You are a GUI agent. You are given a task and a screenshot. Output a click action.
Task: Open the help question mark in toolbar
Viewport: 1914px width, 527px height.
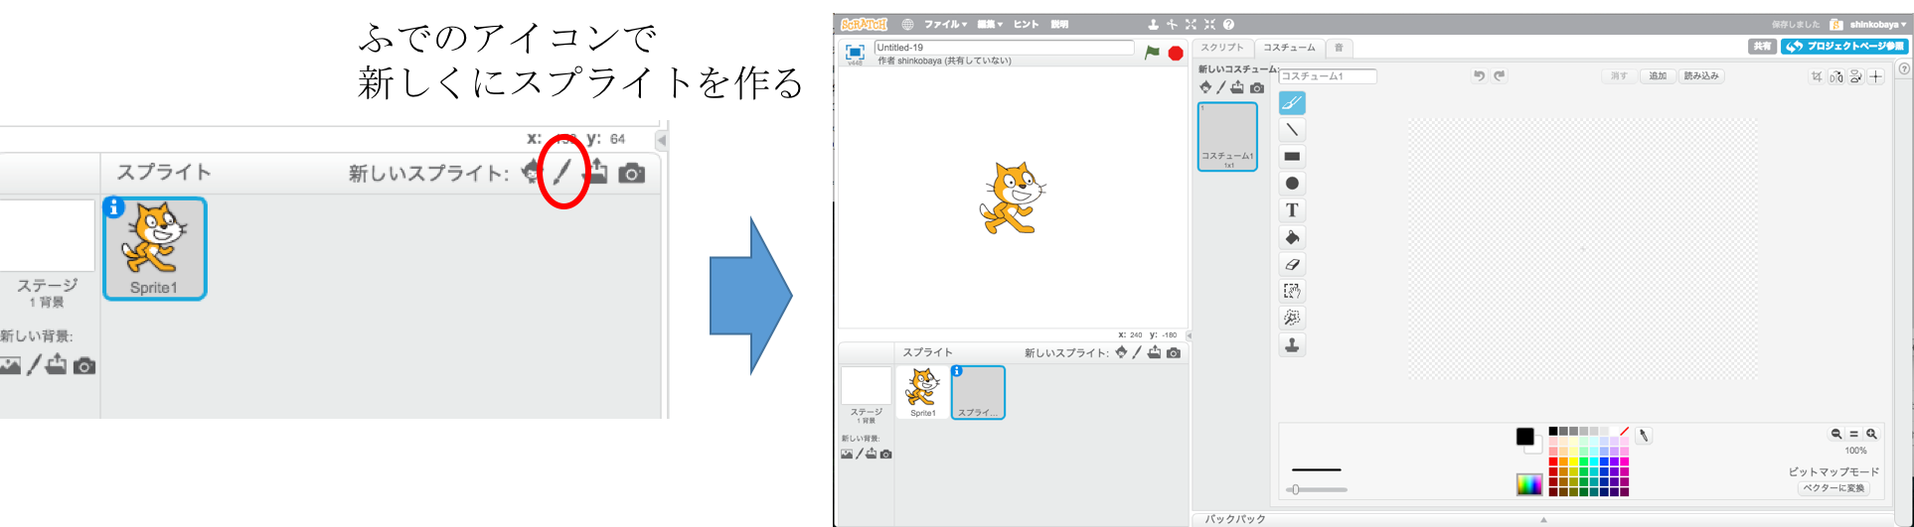[1228, 24]
